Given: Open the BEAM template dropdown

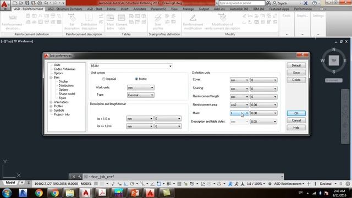Looking at the screenshot, I should pos(131,66).
